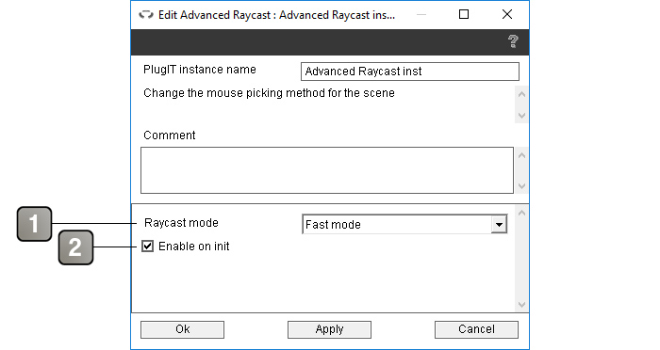Click the parameters panel scroll up arrow
Viewport: 660px width, 350px height.
tap(522, 213)
